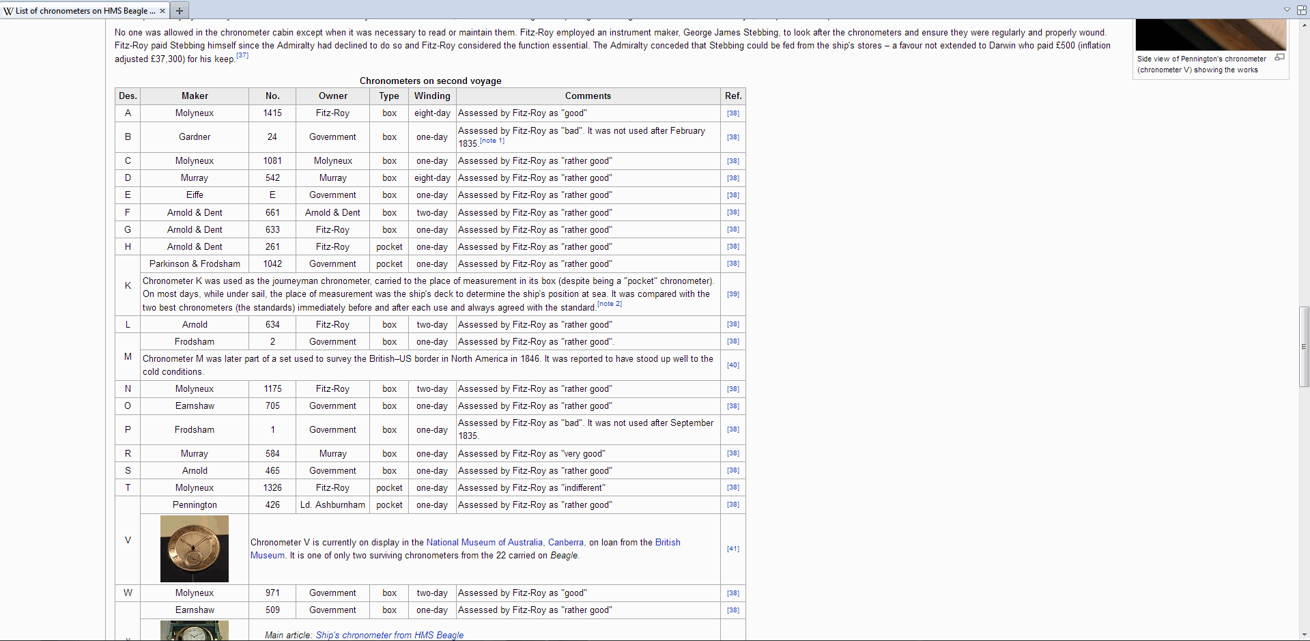Image resolution: width=1310 pixels, height=641 pixels.
Task: Open reference 41 for chronometer V
Action: coord(733,549)
